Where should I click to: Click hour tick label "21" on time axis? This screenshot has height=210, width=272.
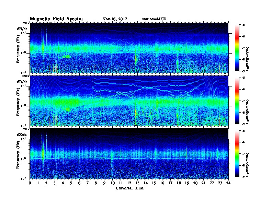click(x=204, y=183)
